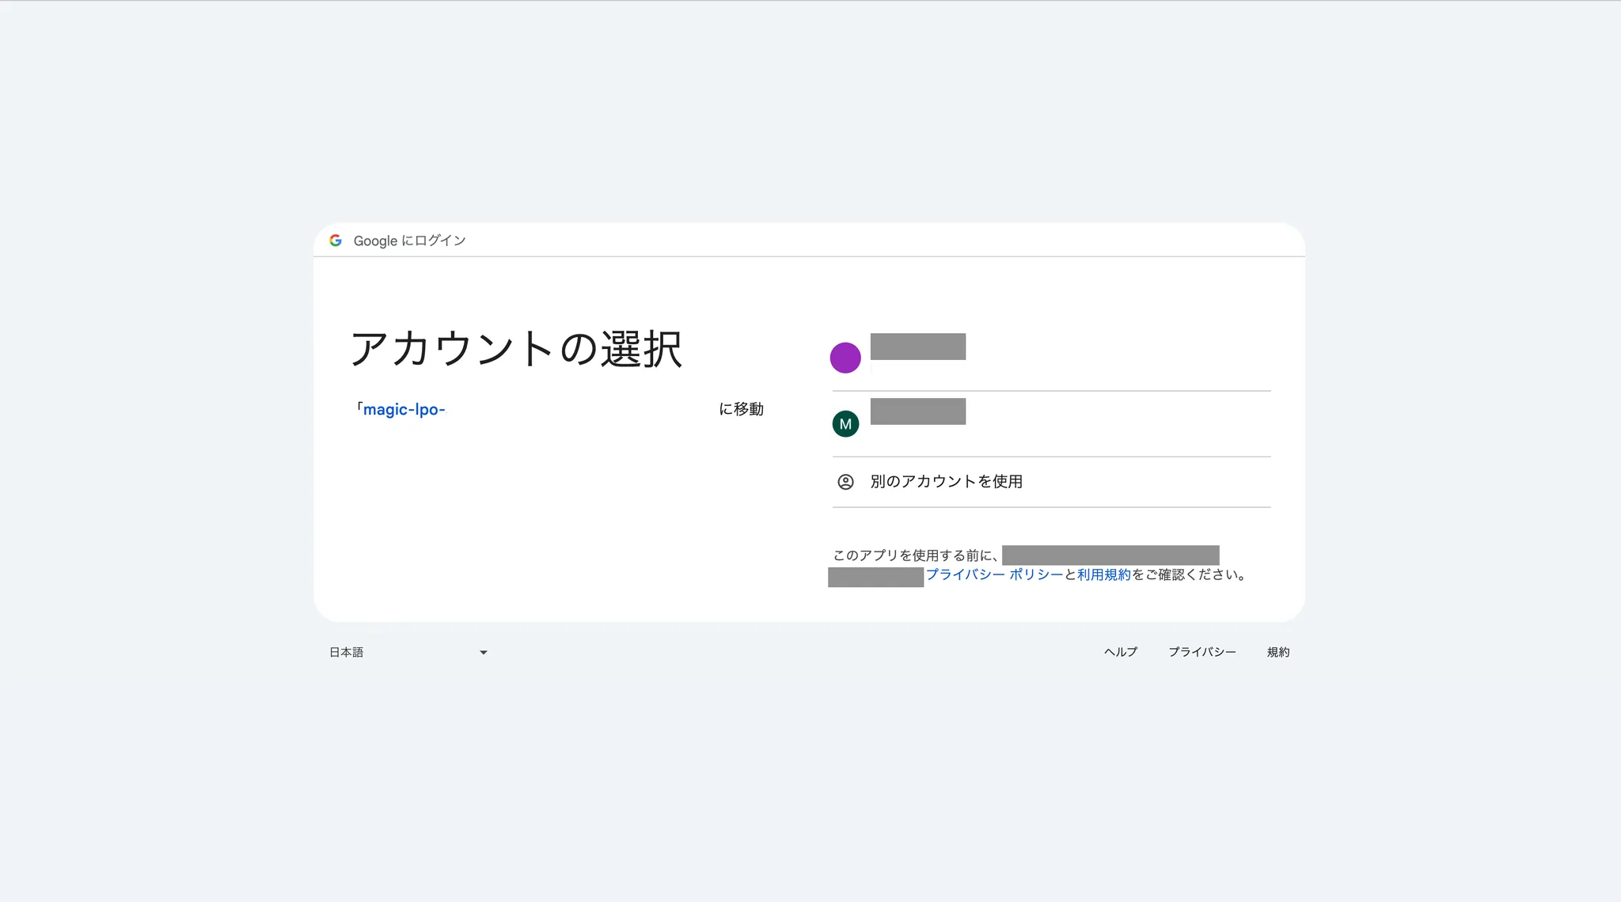Click the second account's redacted name
This screenshot has width=1621, height=902.
tap(917, 411)
